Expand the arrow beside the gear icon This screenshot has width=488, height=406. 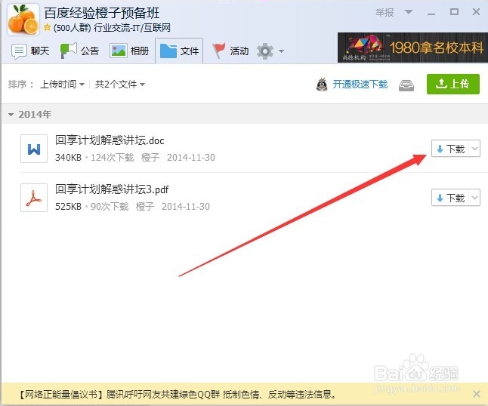tap(281, 51)
